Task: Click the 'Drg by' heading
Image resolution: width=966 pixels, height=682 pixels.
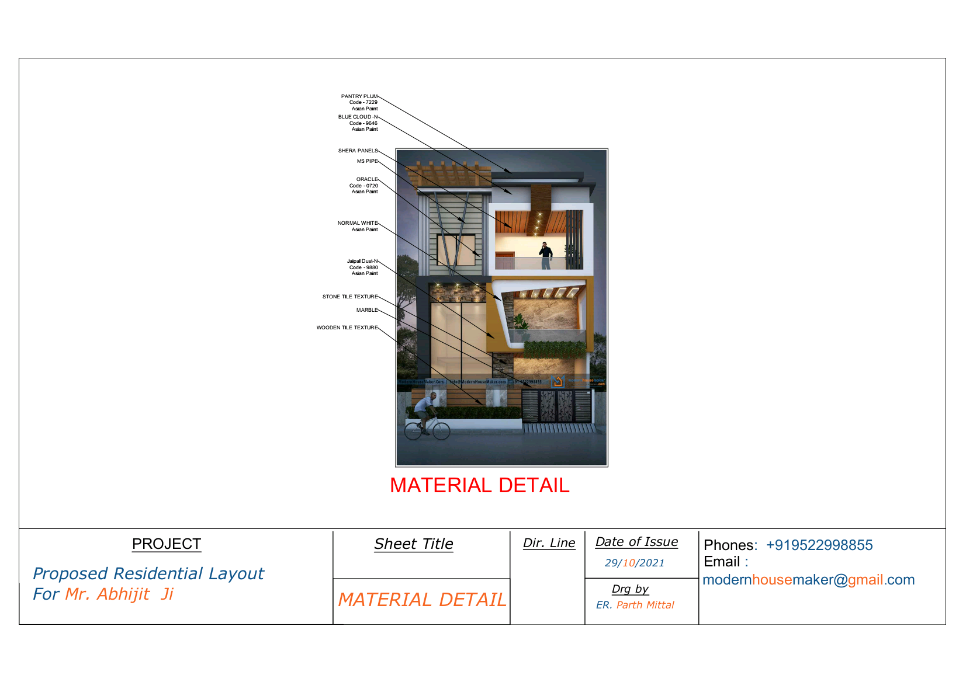Action: click(x=630, y=589)
